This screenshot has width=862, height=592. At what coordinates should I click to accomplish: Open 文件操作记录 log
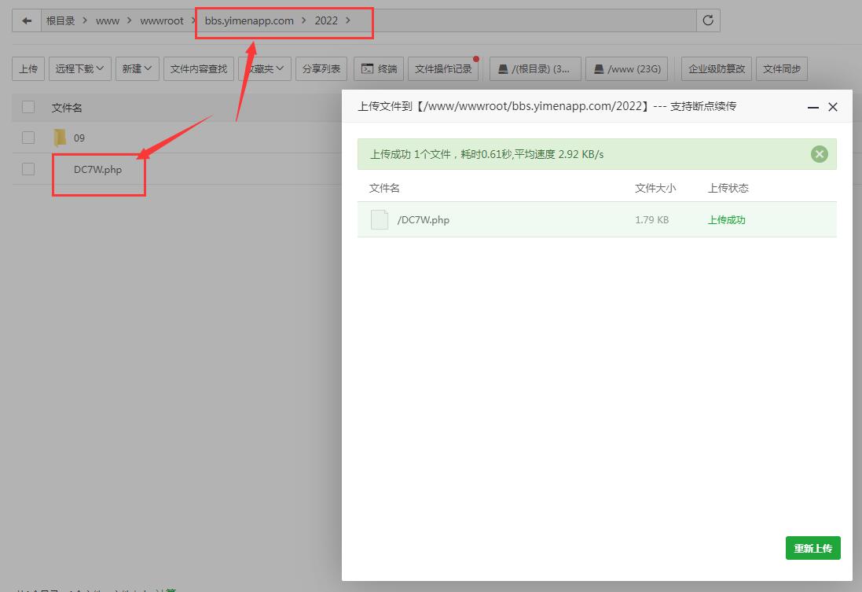(x=443, y=68)
